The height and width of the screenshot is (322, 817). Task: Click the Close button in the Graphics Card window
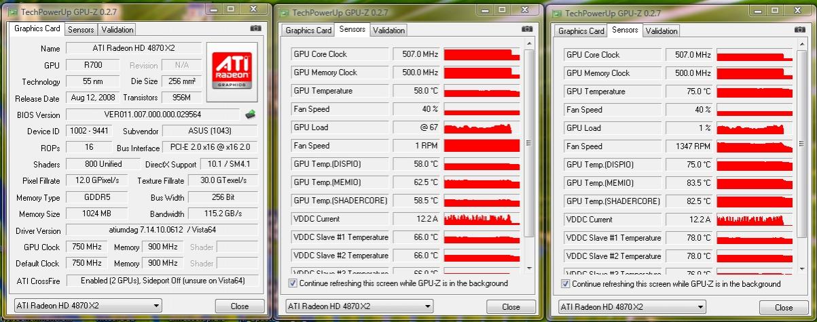pos(240,306)
